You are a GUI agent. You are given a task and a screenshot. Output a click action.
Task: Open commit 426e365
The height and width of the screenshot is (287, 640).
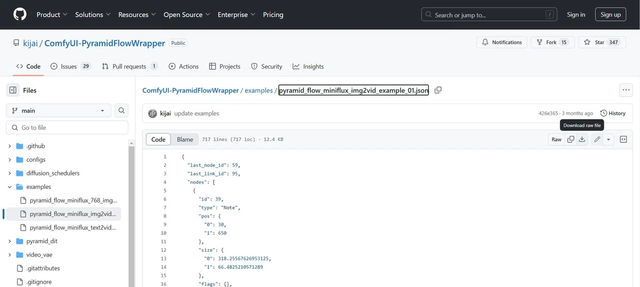coord(548,114)
